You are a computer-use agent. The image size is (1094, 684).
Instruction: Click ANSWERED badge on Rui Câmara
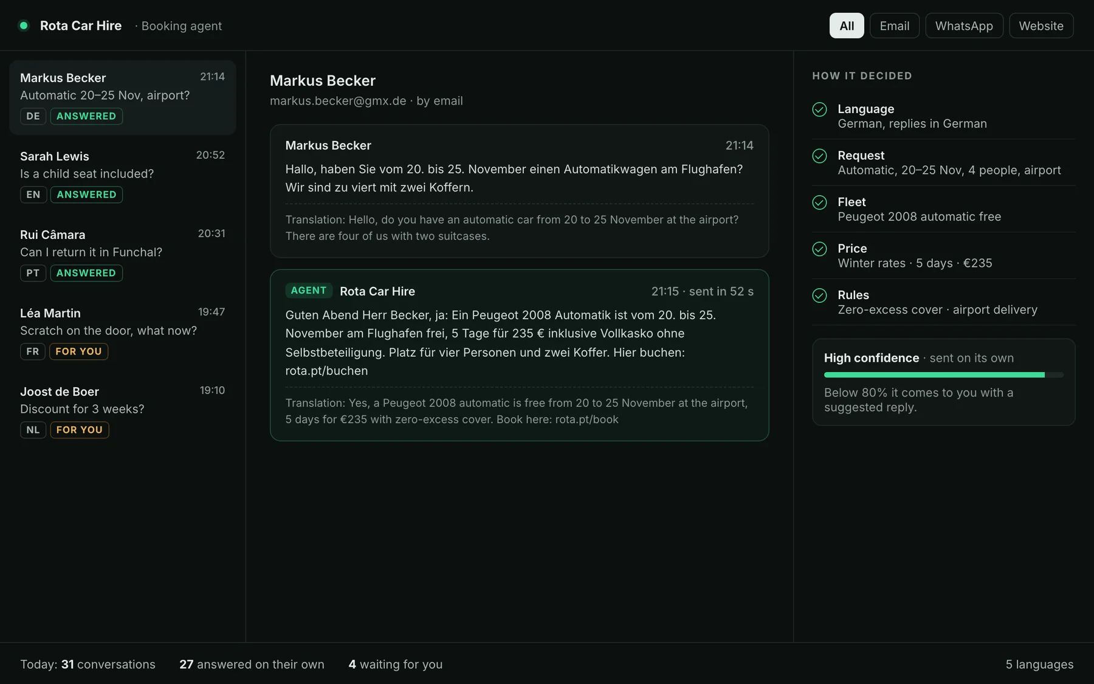click(86, 273)
